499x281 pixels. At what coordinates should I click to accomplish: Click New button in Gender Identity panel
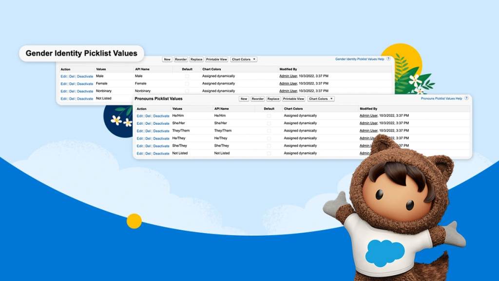(x=167, y=59)
